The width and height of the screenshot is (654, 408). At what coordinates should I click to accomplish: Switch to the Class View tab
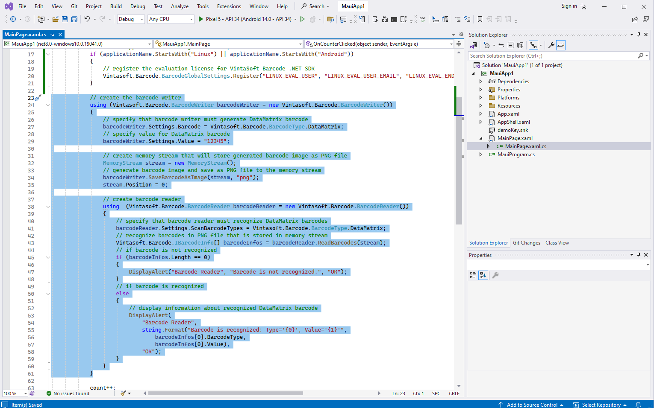pos(557,243)
